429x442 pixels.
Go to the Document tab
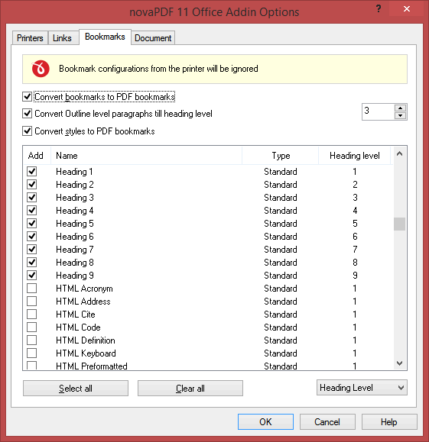click(153, 37)
